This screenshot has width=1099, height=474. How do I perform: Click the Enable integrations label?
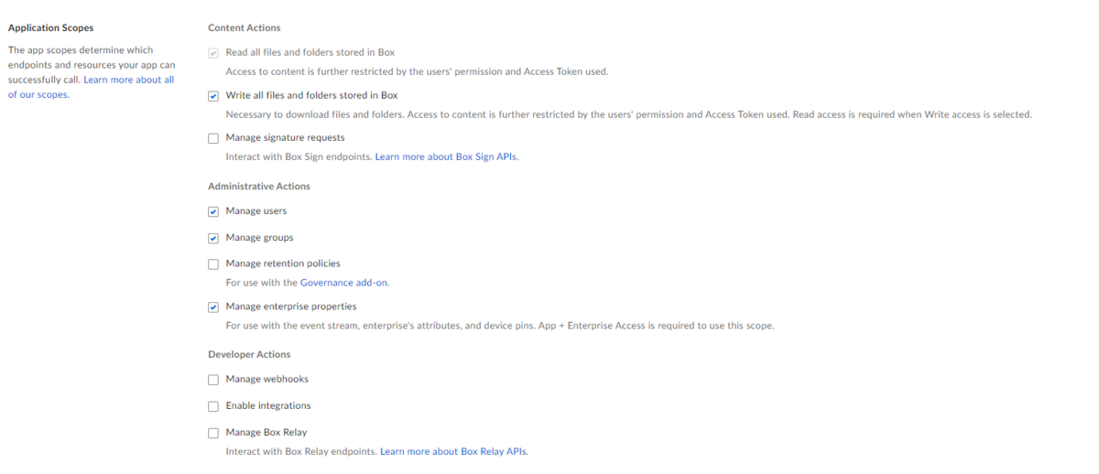point(268,405)
